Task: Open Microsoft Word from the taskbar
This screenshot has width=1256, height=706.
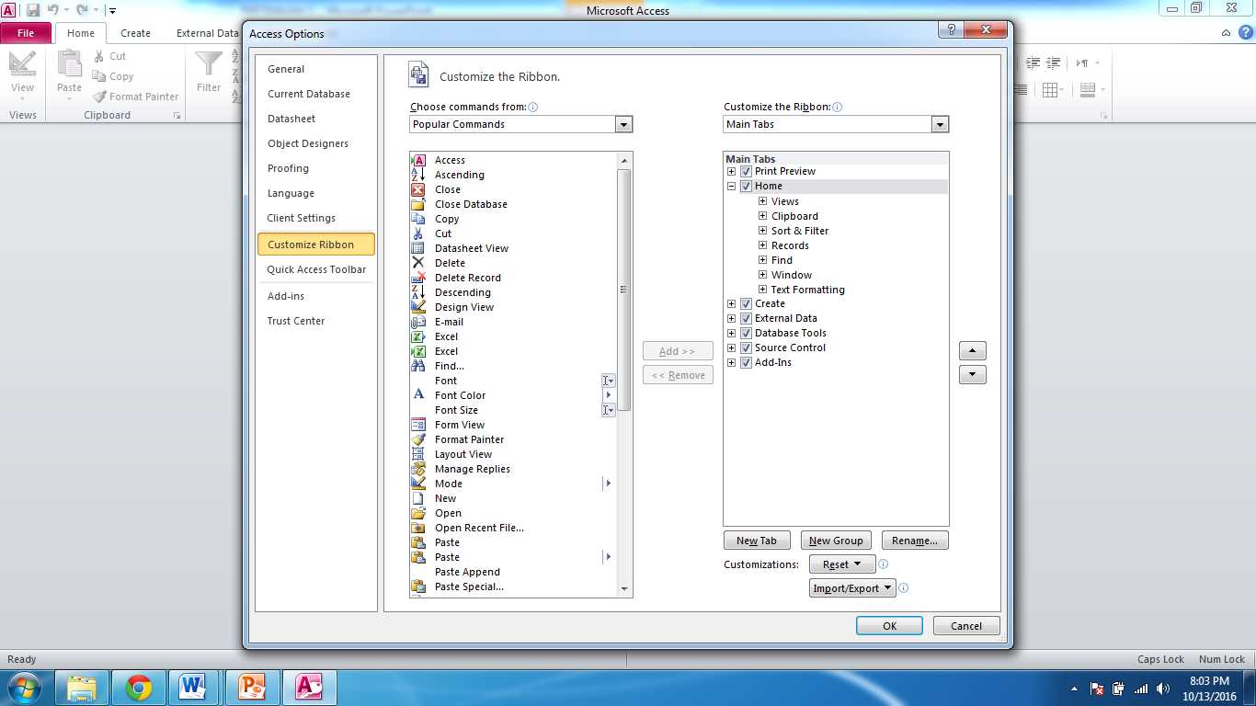Action: [x=192, y=688]
